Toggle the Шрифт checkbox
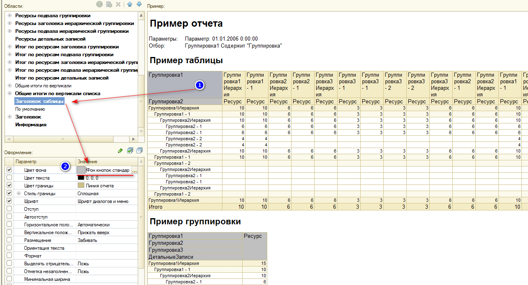528x285 pixels. coord(9,201)
